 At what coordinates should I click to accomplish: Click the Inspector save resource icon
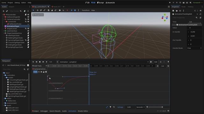click(180, 11)
